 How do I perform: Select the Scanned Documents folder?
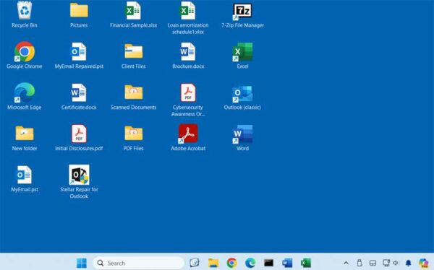tap(133, 92)
